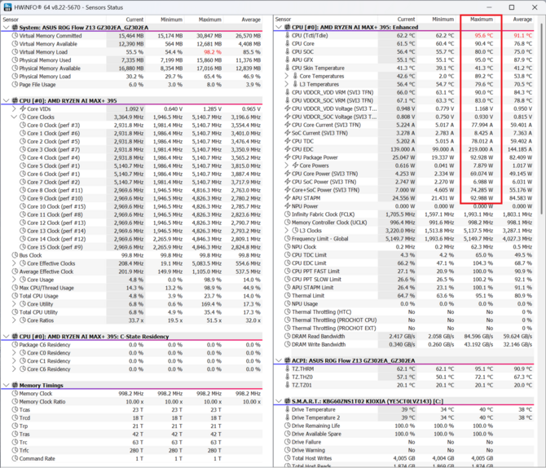The height and width of the screenshot is (468, 546).
Task: Click the clock icon beside Virtual Memory Committed
Action: tap(15, 36)
